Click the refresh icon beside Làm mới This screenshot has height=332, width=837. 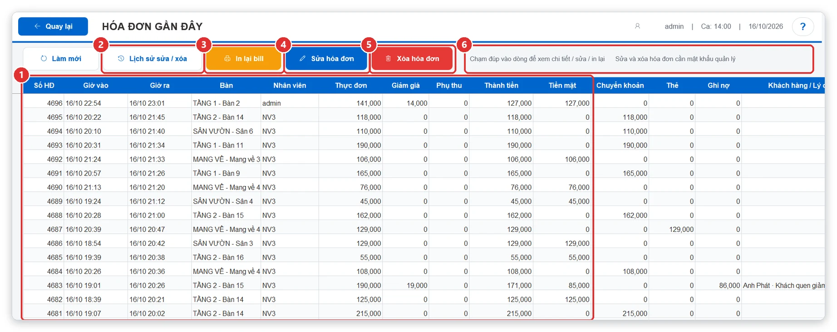44,59
